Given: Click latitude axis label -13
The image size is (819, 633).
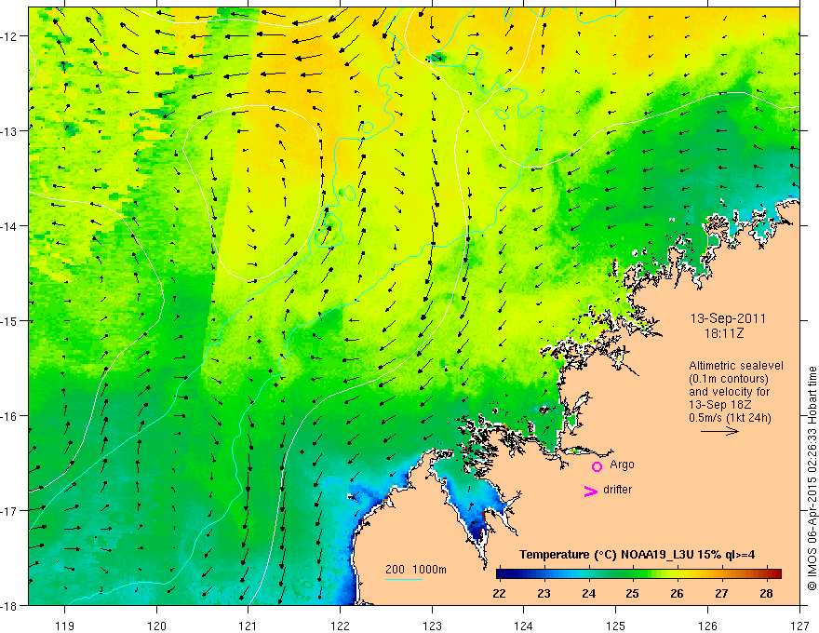Looking at the screenshot, I should pos(9,131).
